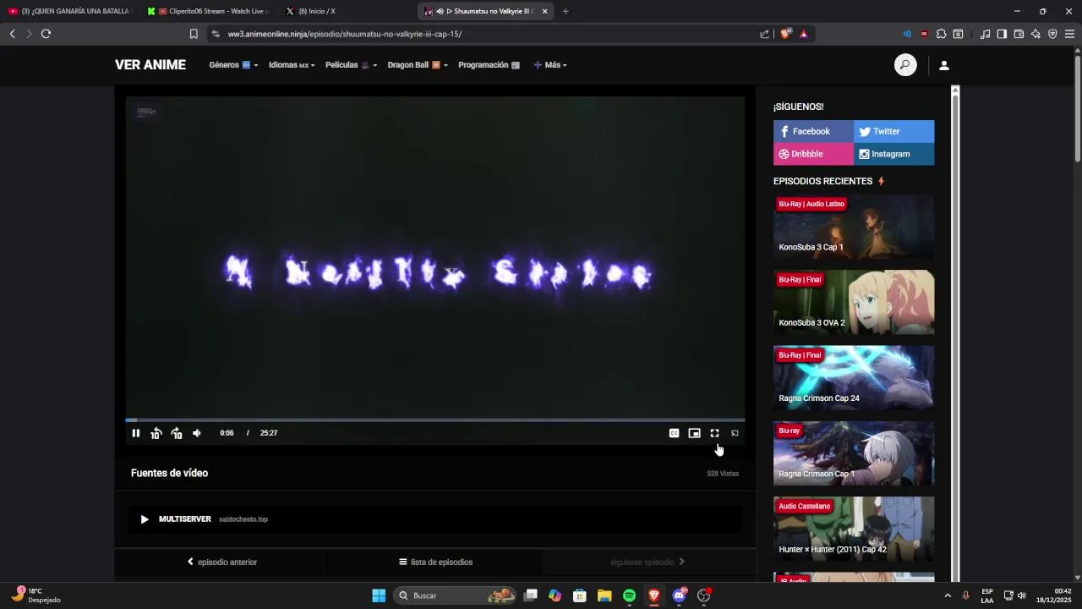This screenshot has height=609, width=1082.
Task: Open Discord from the taskbar
Action: (x=679, y=595)
